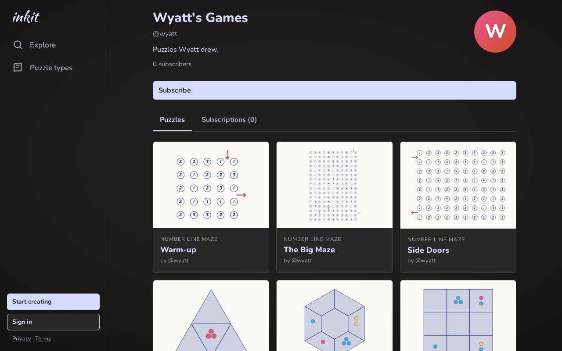Click the Start creating button
The image size is (562, 351).
(53, 302)
